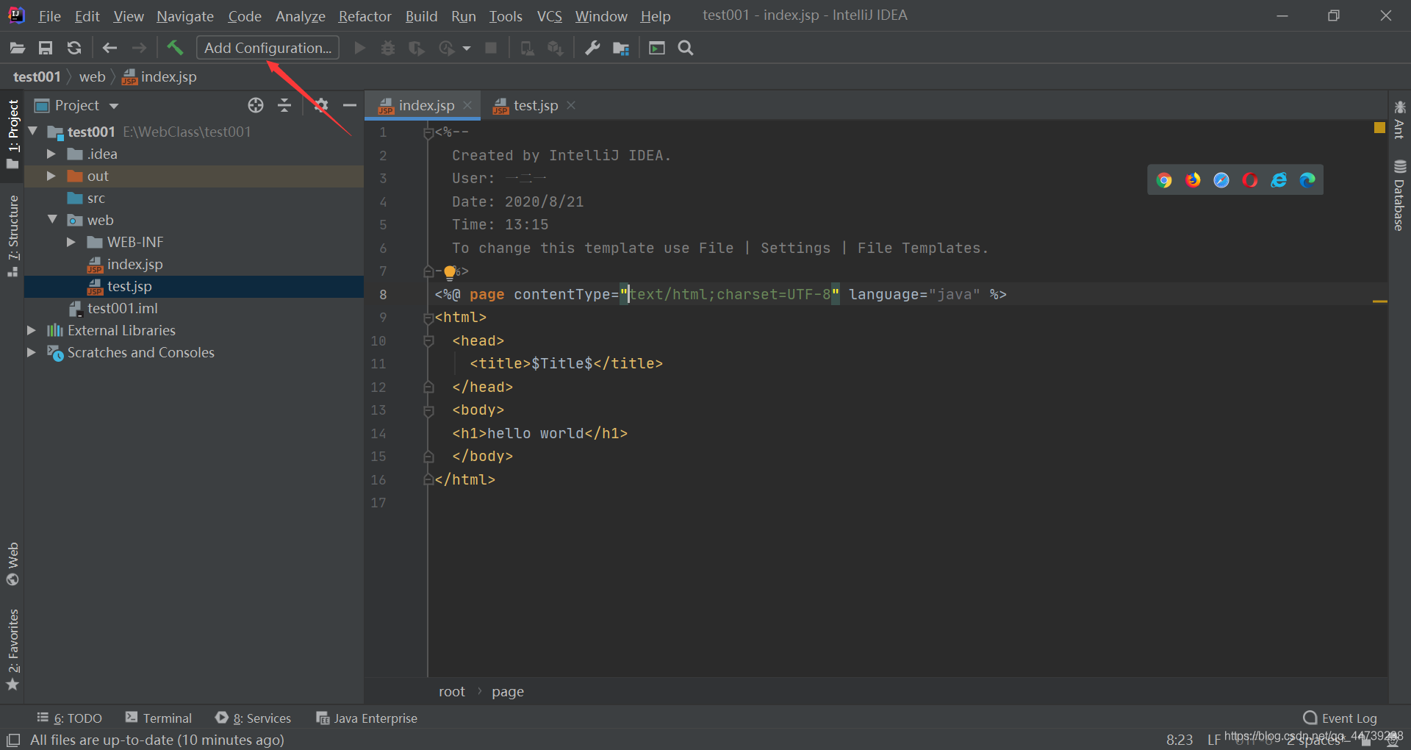This screenshot has height=750, width=1411.
Task: Click the yellow inspection indicator square
Action: (1379, 128)
